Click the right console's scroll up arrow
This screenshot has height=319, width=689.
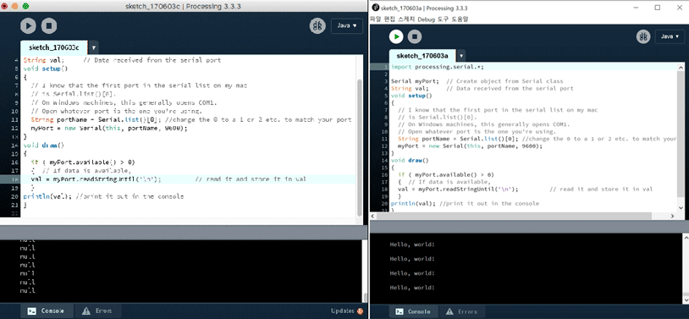tap(686, 237)
